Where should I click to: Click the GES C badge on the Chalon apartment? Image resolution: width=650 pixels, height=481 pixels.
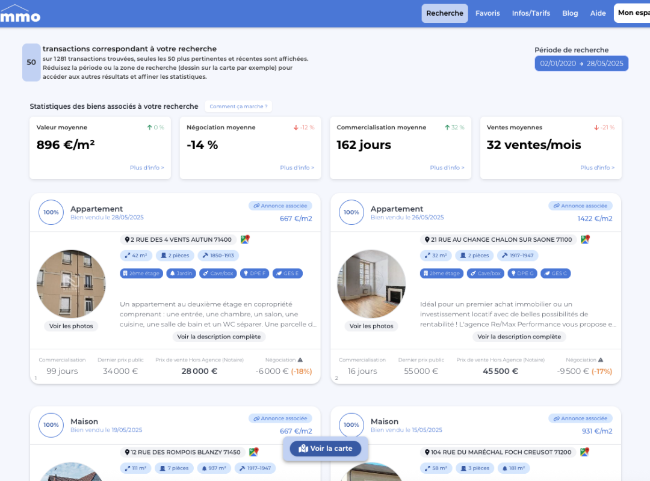tap(555, 273)
